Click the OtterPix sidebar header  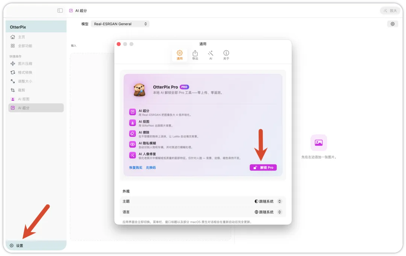36,27
